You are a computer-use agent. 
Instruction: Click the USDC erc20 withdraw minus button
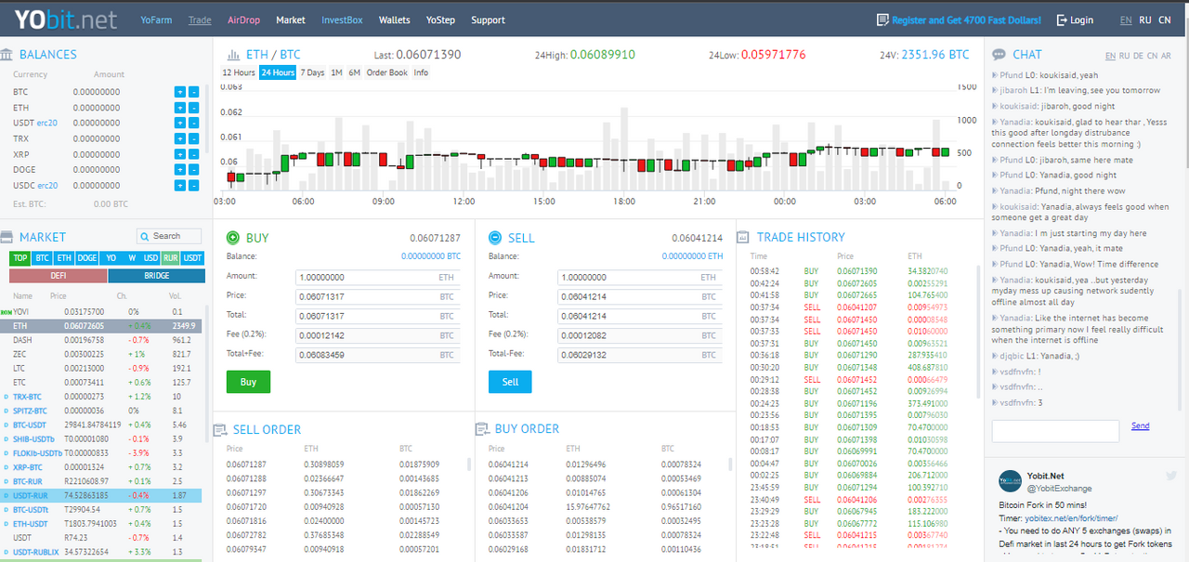pos(193,186)
